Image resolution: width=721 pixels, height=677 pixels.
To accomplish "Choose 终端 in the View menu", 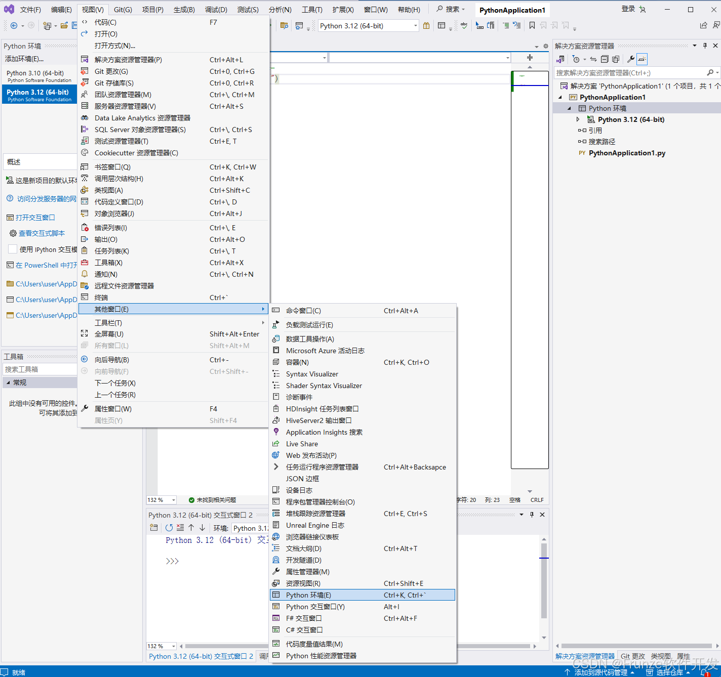I will click(173, 298).
